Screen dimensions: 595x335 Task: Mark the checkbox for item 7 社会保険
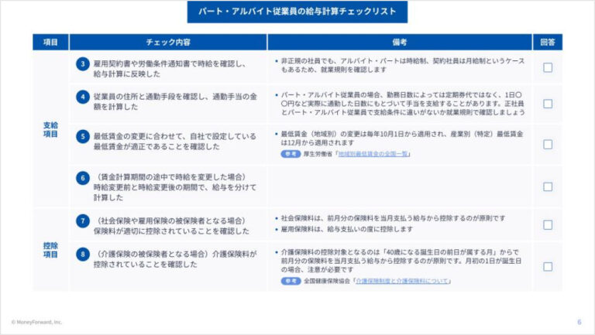point(548,225)
